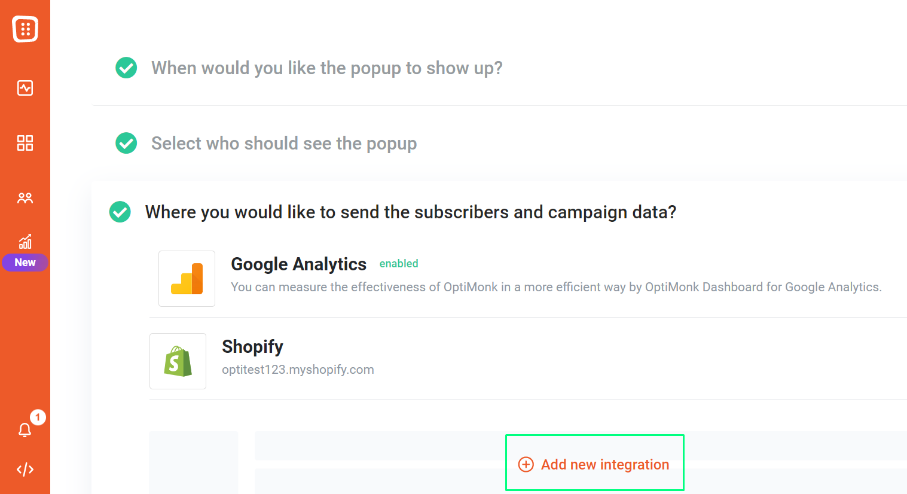
Task: Expand the 'When would you like the popup' section
Action: click(326, 68)
